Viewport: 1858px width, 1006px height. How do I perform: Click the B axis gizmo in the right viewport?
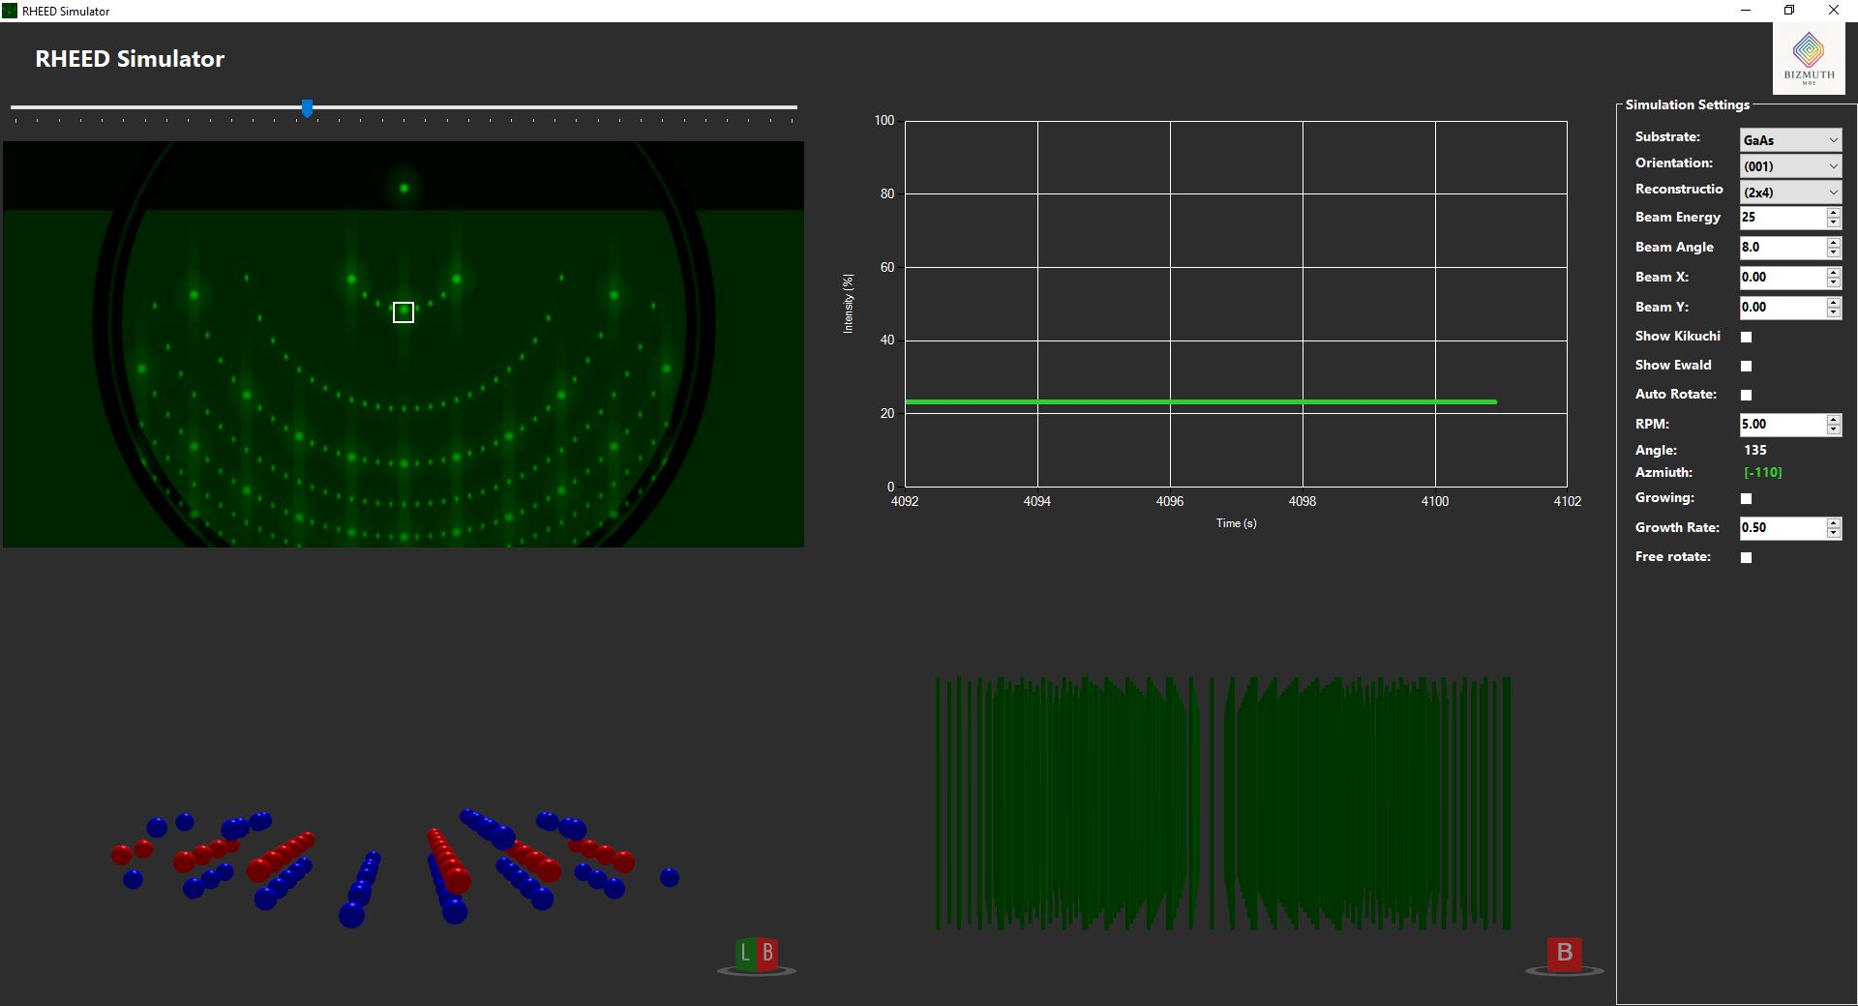click(x=1564, y=952)
